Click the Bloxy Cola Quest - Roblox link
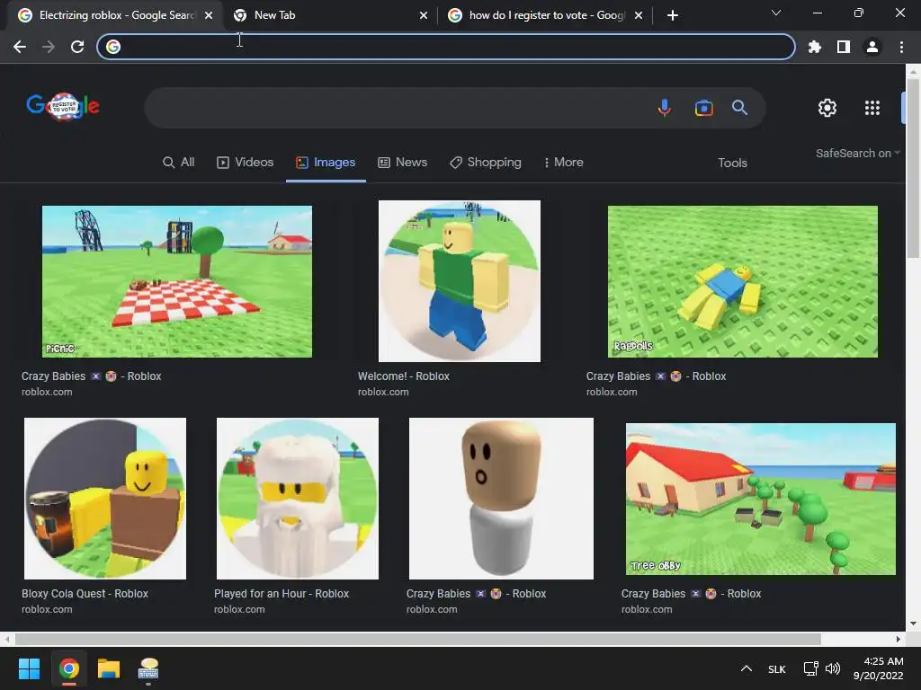921x690 pixels. (x=85, y=594)
